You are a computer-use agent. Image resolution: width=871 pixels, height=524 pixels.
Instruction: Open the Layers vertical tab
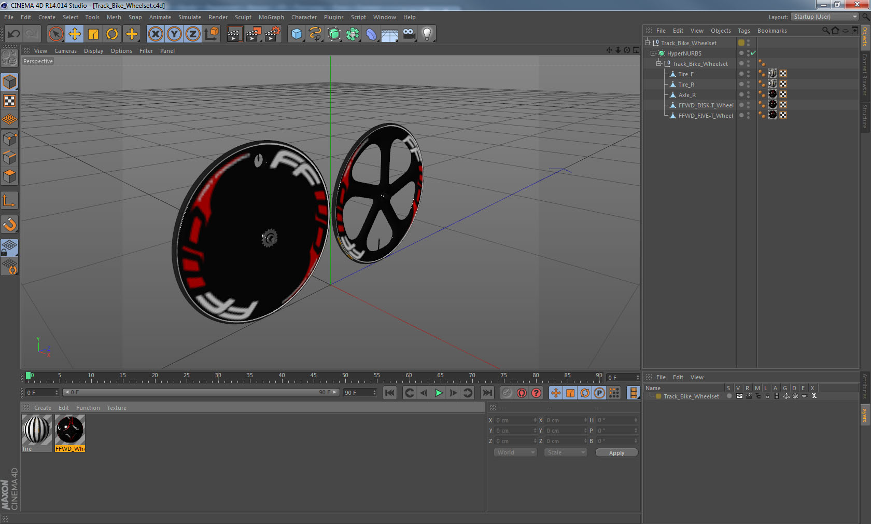(x=865, y=415)
